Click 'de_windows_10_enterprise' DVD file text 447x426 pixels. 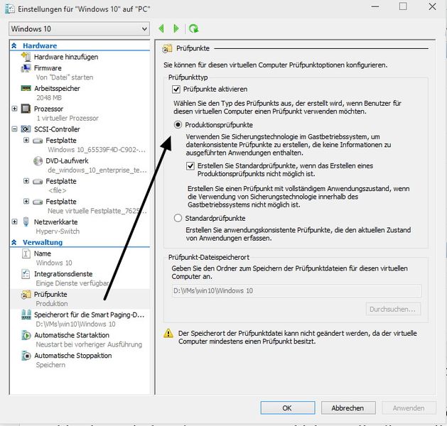pyautogui.click(x=97, y=170)
